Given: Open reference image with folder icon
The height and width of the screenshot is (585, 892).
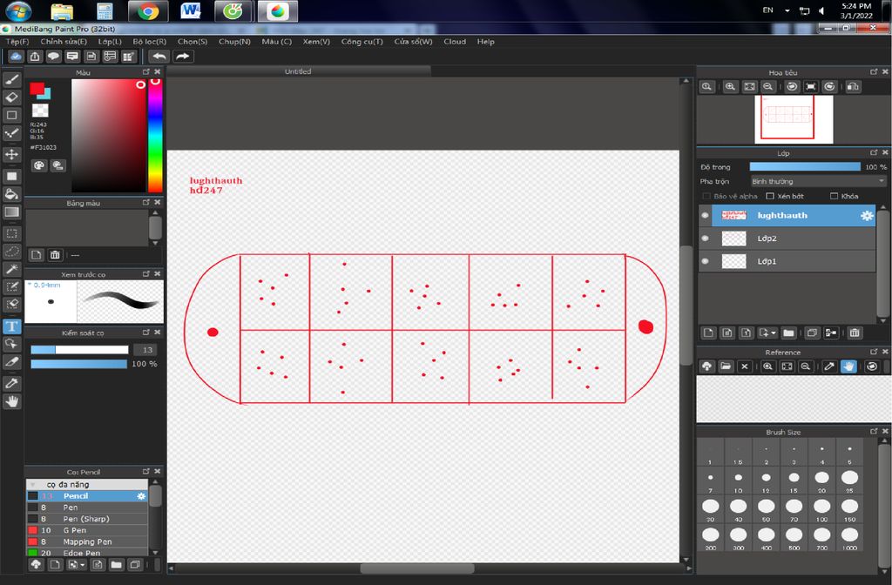Looking at the screenshot, I should pyautogui.click(x=726, y=366).
